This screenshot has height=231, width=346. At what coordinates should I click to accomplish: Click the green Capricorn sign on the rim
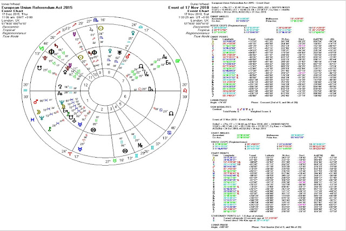point(42,48)
